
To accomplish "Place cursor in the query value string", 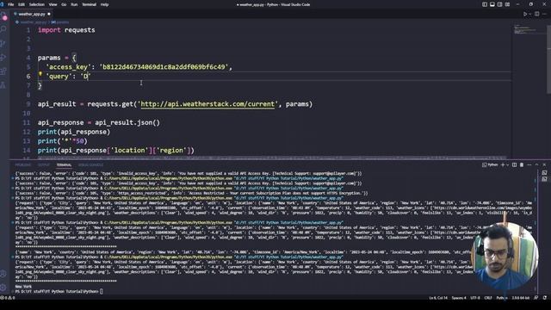I will [86, 77].
